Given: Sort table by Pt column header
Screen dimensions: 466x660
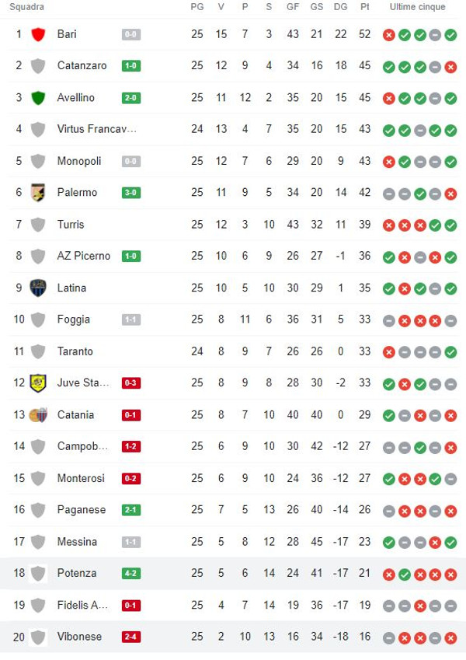Looking at the screenshot, I should pyautogui.click(x=365, y=7).
